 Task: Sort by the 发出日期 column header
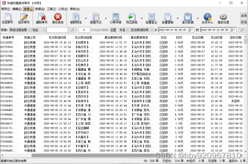coord(197,37)
